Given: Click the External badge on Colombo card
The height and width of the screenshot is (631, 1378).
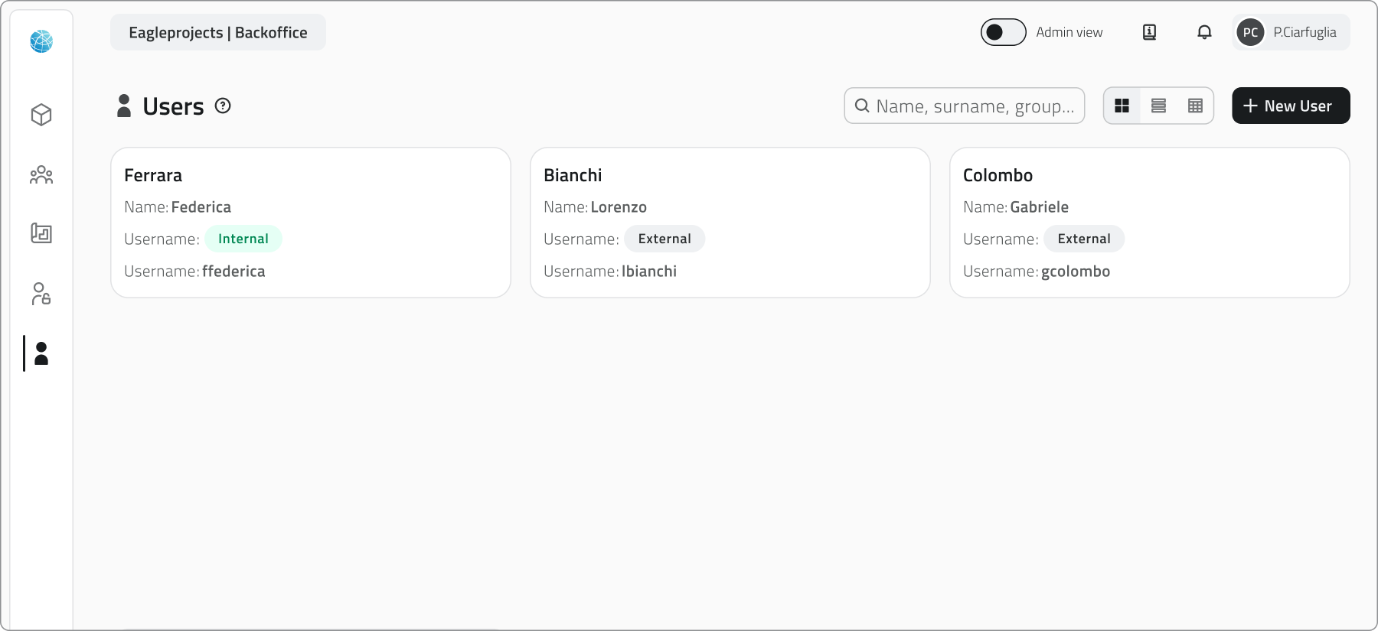Looking at the screenshot, I should pos(1083,239).
